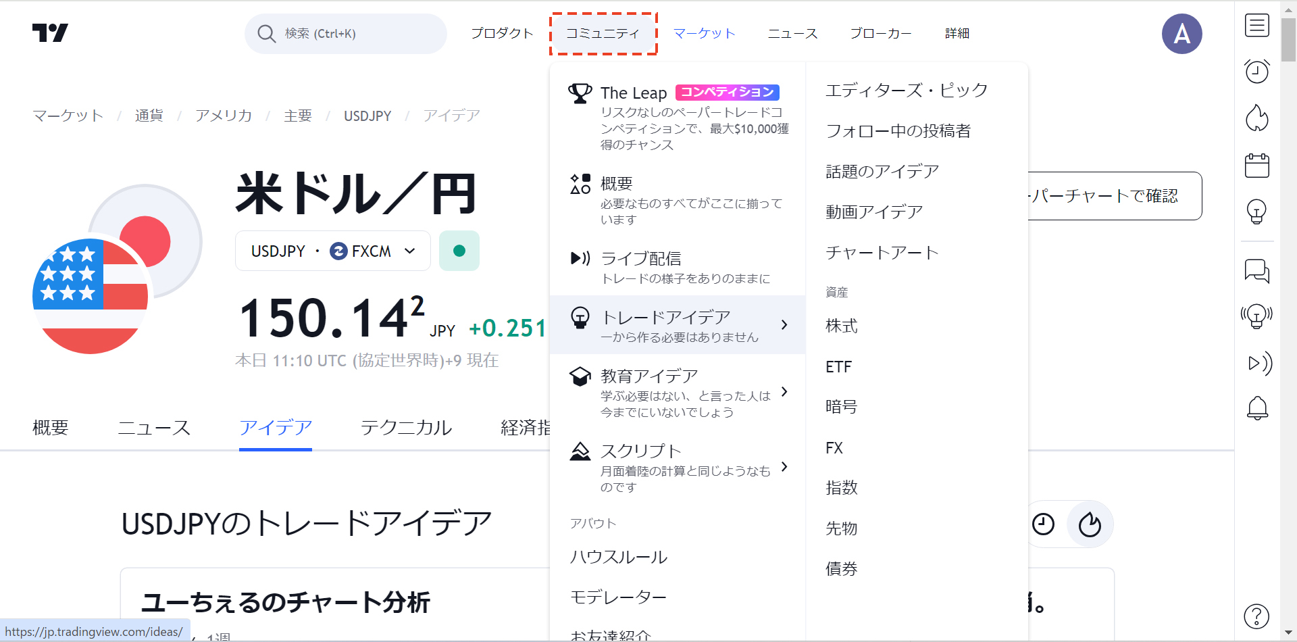Open the 詳細 menu
The width and height of the screenshot is (1297, 642).
957,34
